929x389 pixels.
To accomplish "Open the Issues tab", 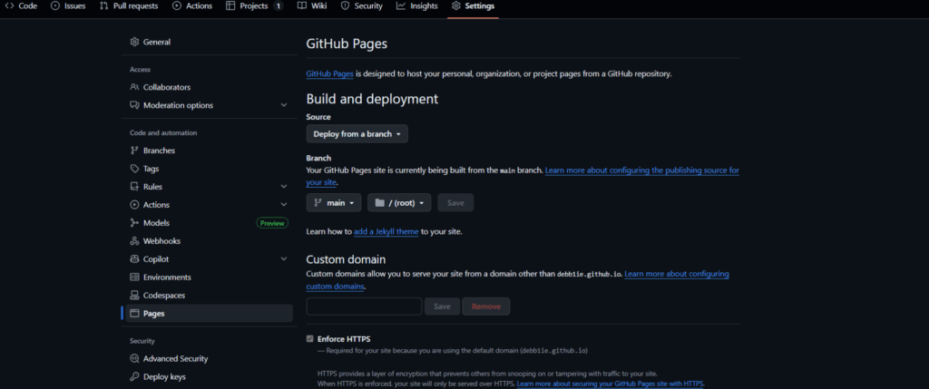I will coord(68,6).
